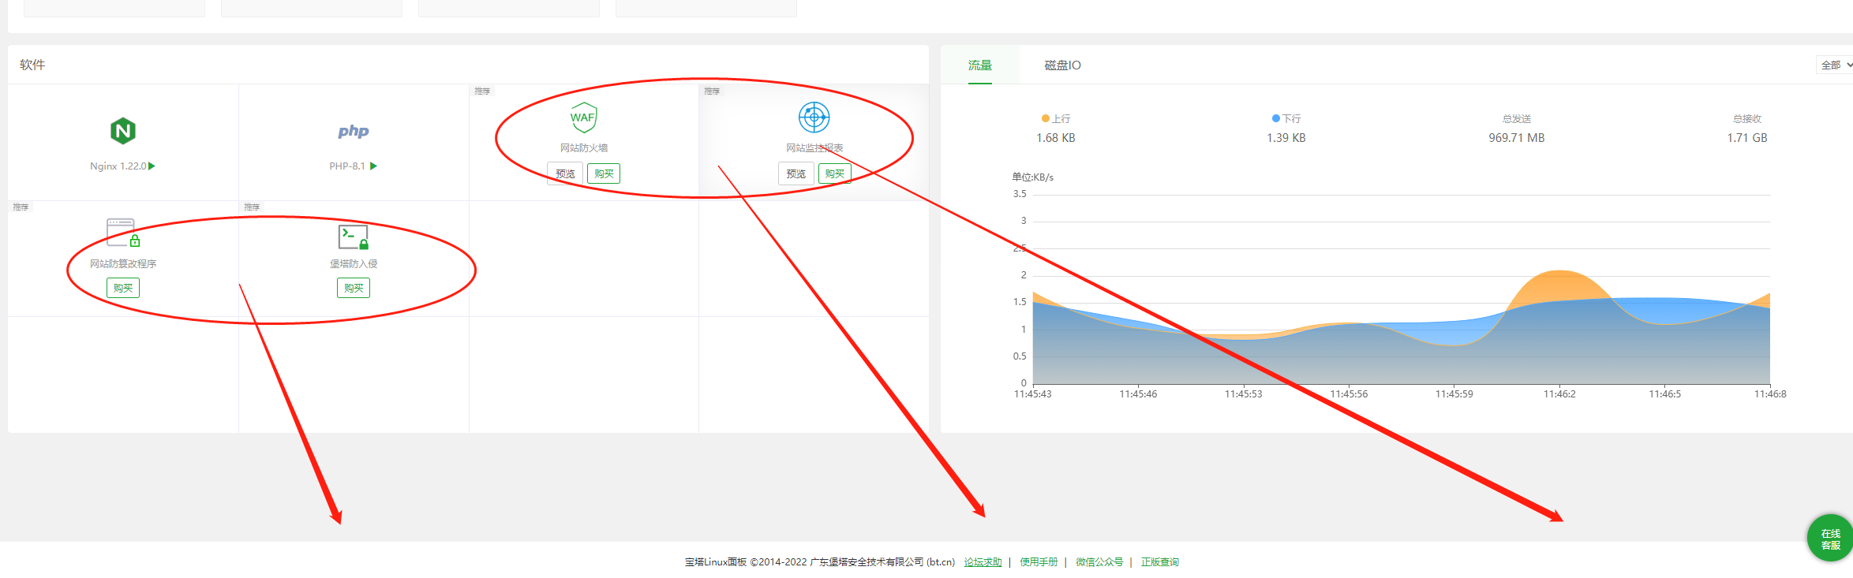Click the 网站防火墙 name text
This screenshot has width=1853, height=578.
click(x=584, y=148)
